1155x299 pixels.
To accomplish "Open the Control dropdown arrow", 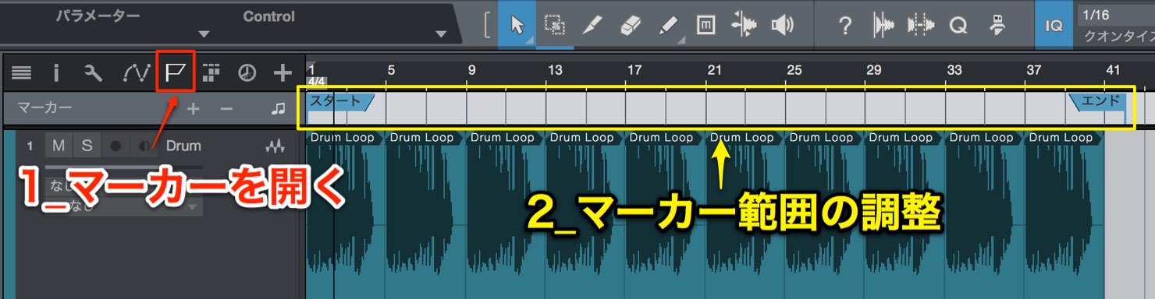I will pyautogui.click(x=441, y=34).
